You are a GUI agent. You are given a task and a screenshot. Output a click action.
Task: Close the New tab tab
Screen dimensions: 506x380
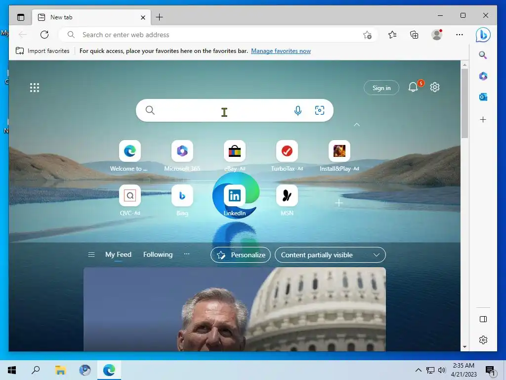coord(143,17)
